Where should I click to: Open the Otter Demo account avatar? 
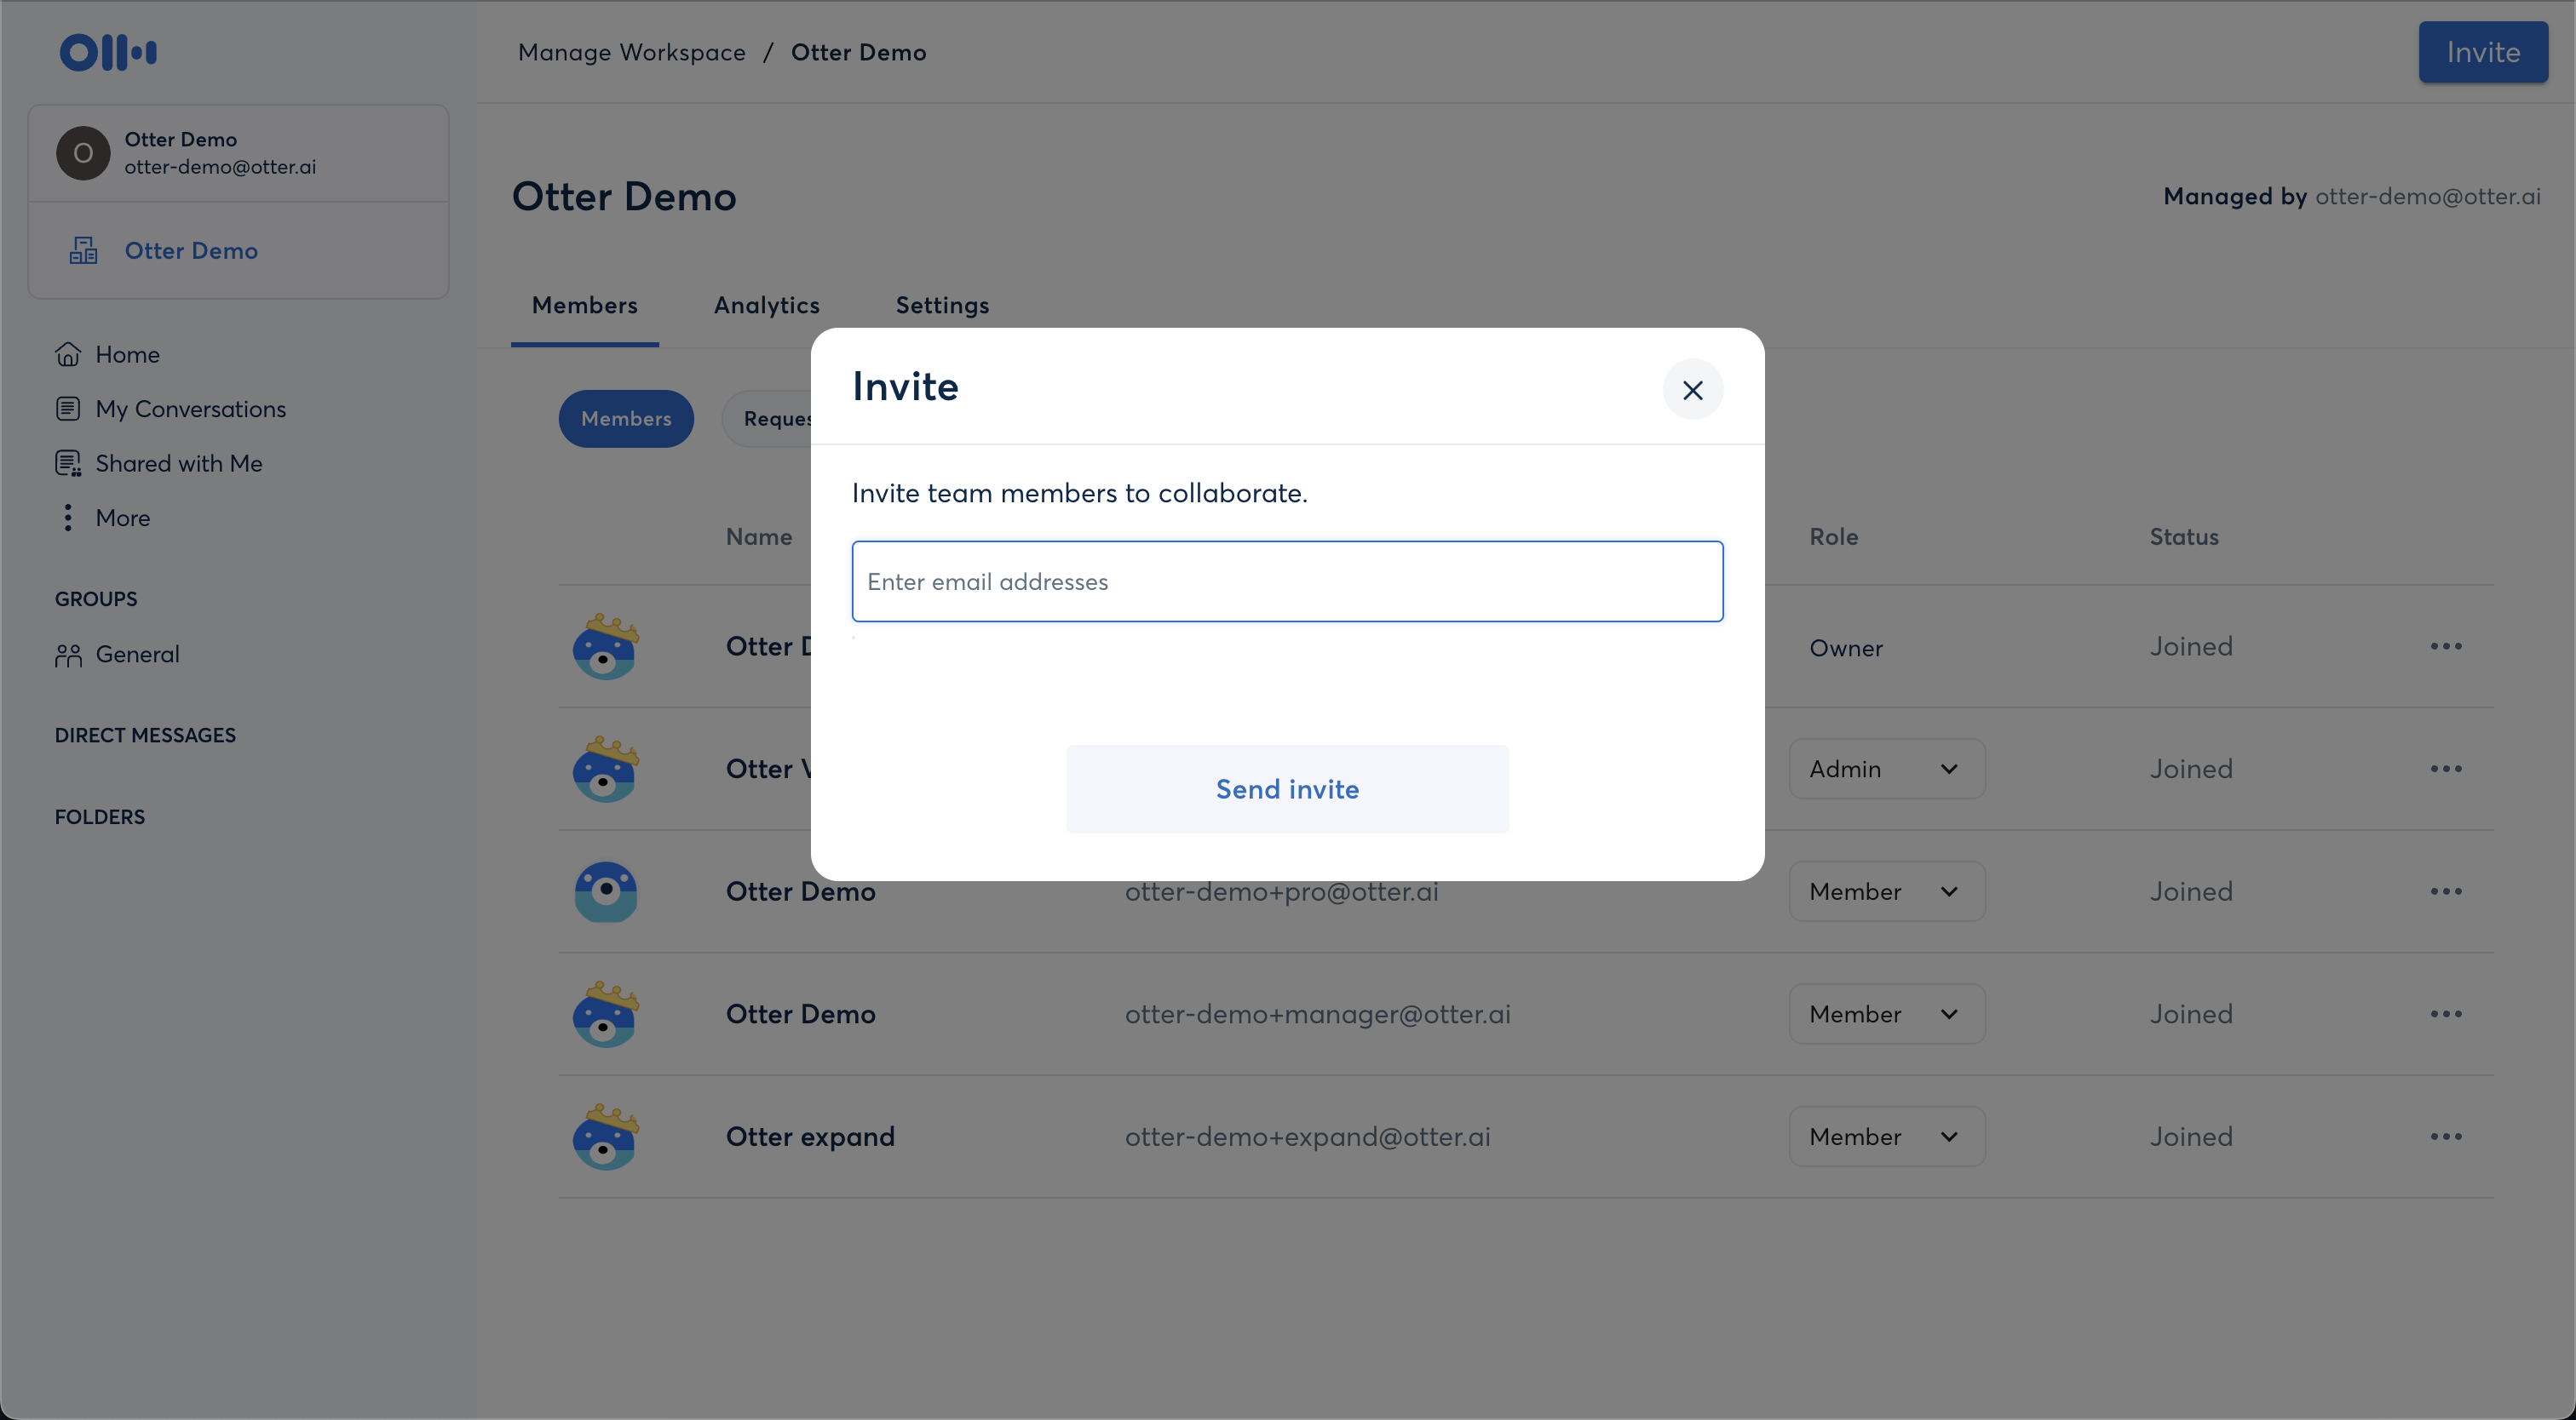[x=83, y=153]
